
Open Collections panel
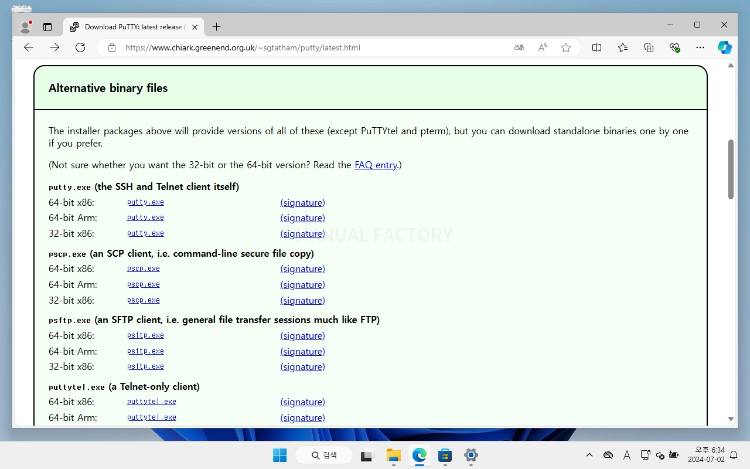[x=649, y=47]
